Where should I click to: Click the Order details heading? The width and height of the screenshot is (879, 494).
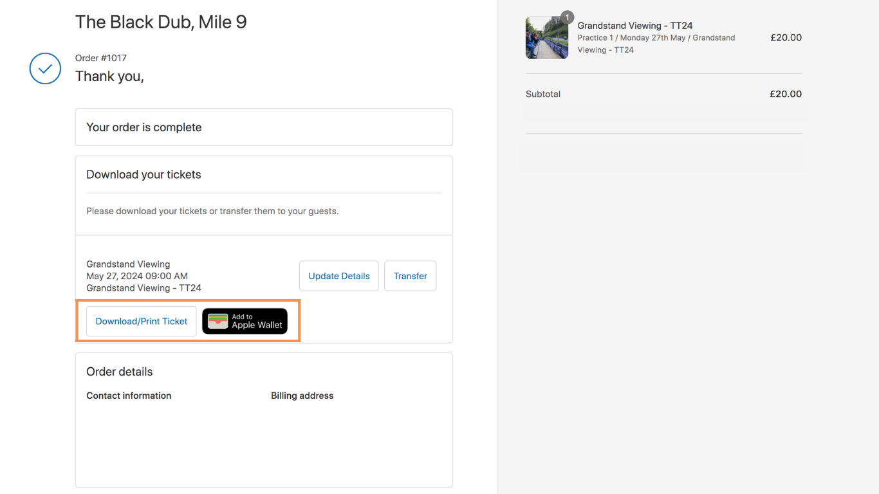pyautogui.click(x=120, y=372)
